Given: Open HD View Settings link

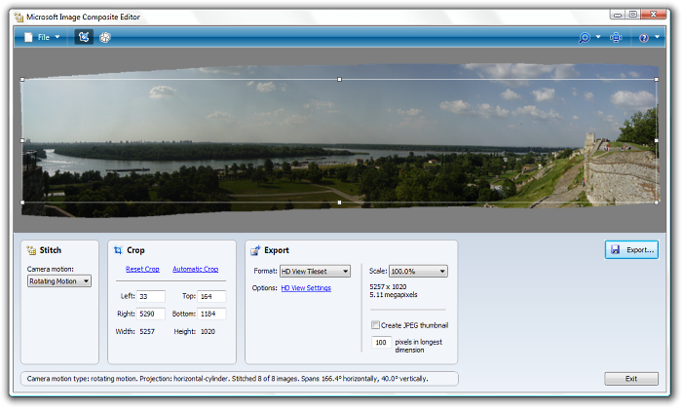Looking at the screenshot, I should click(306, 288).
